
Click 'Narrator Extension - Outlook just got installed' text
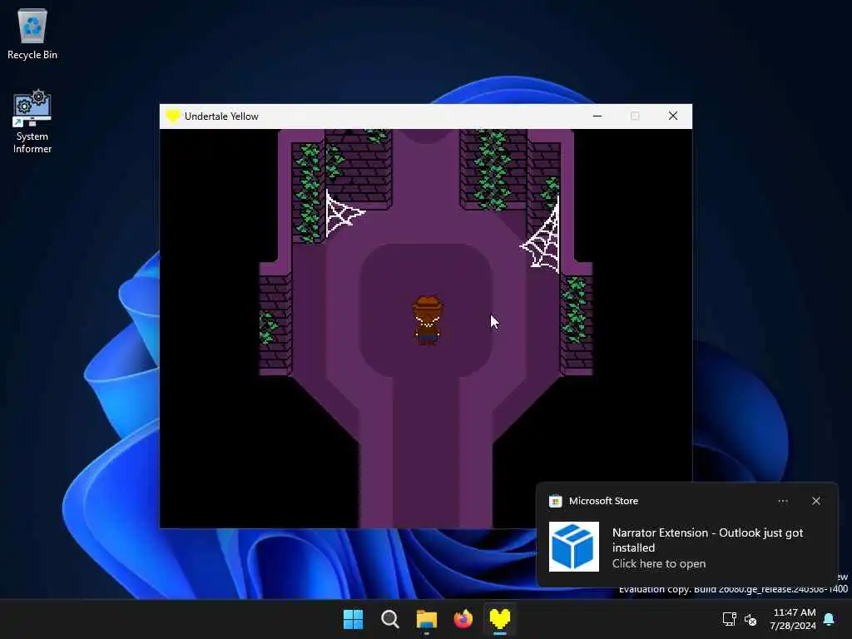707,540
